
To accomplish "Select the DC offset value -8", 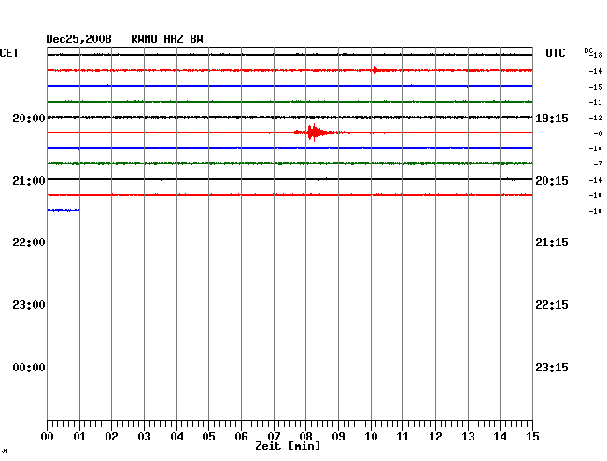I will click(598, 133).
